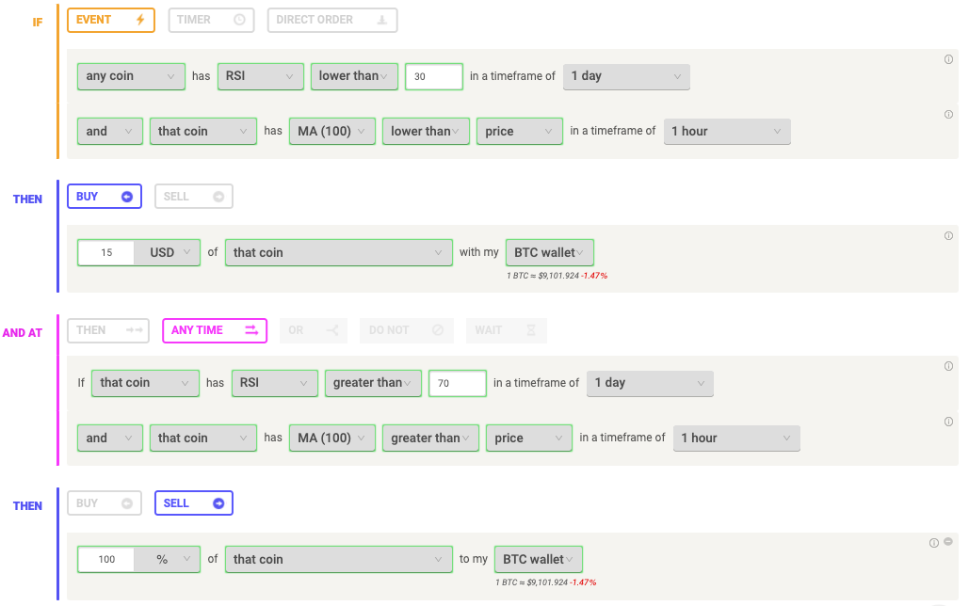Open the BTC wallet dropdown after 'with my'
969x606 pixels.
tap(550, 252)
